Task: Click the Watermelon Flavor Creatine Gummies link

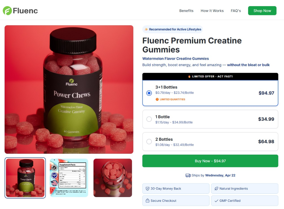Action: (x=175, y=59)
